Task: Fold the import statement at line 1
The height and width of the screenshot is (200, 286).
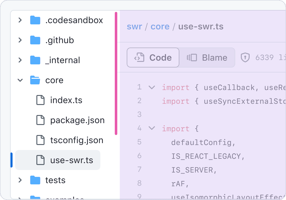Action: pos(152,87)
